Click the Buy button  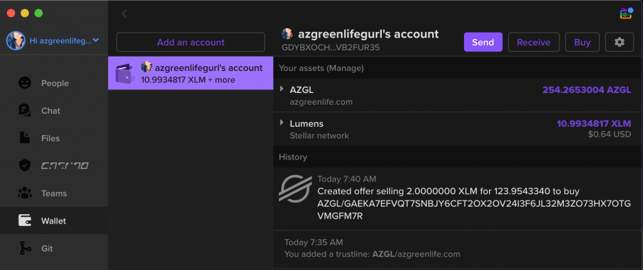point(582,42)
